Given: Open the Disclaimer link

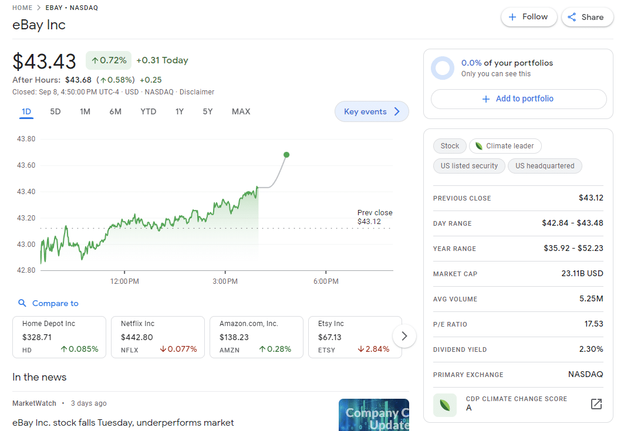Looking at the screenshot, I should pyautogui.click(x=197, y=92).
